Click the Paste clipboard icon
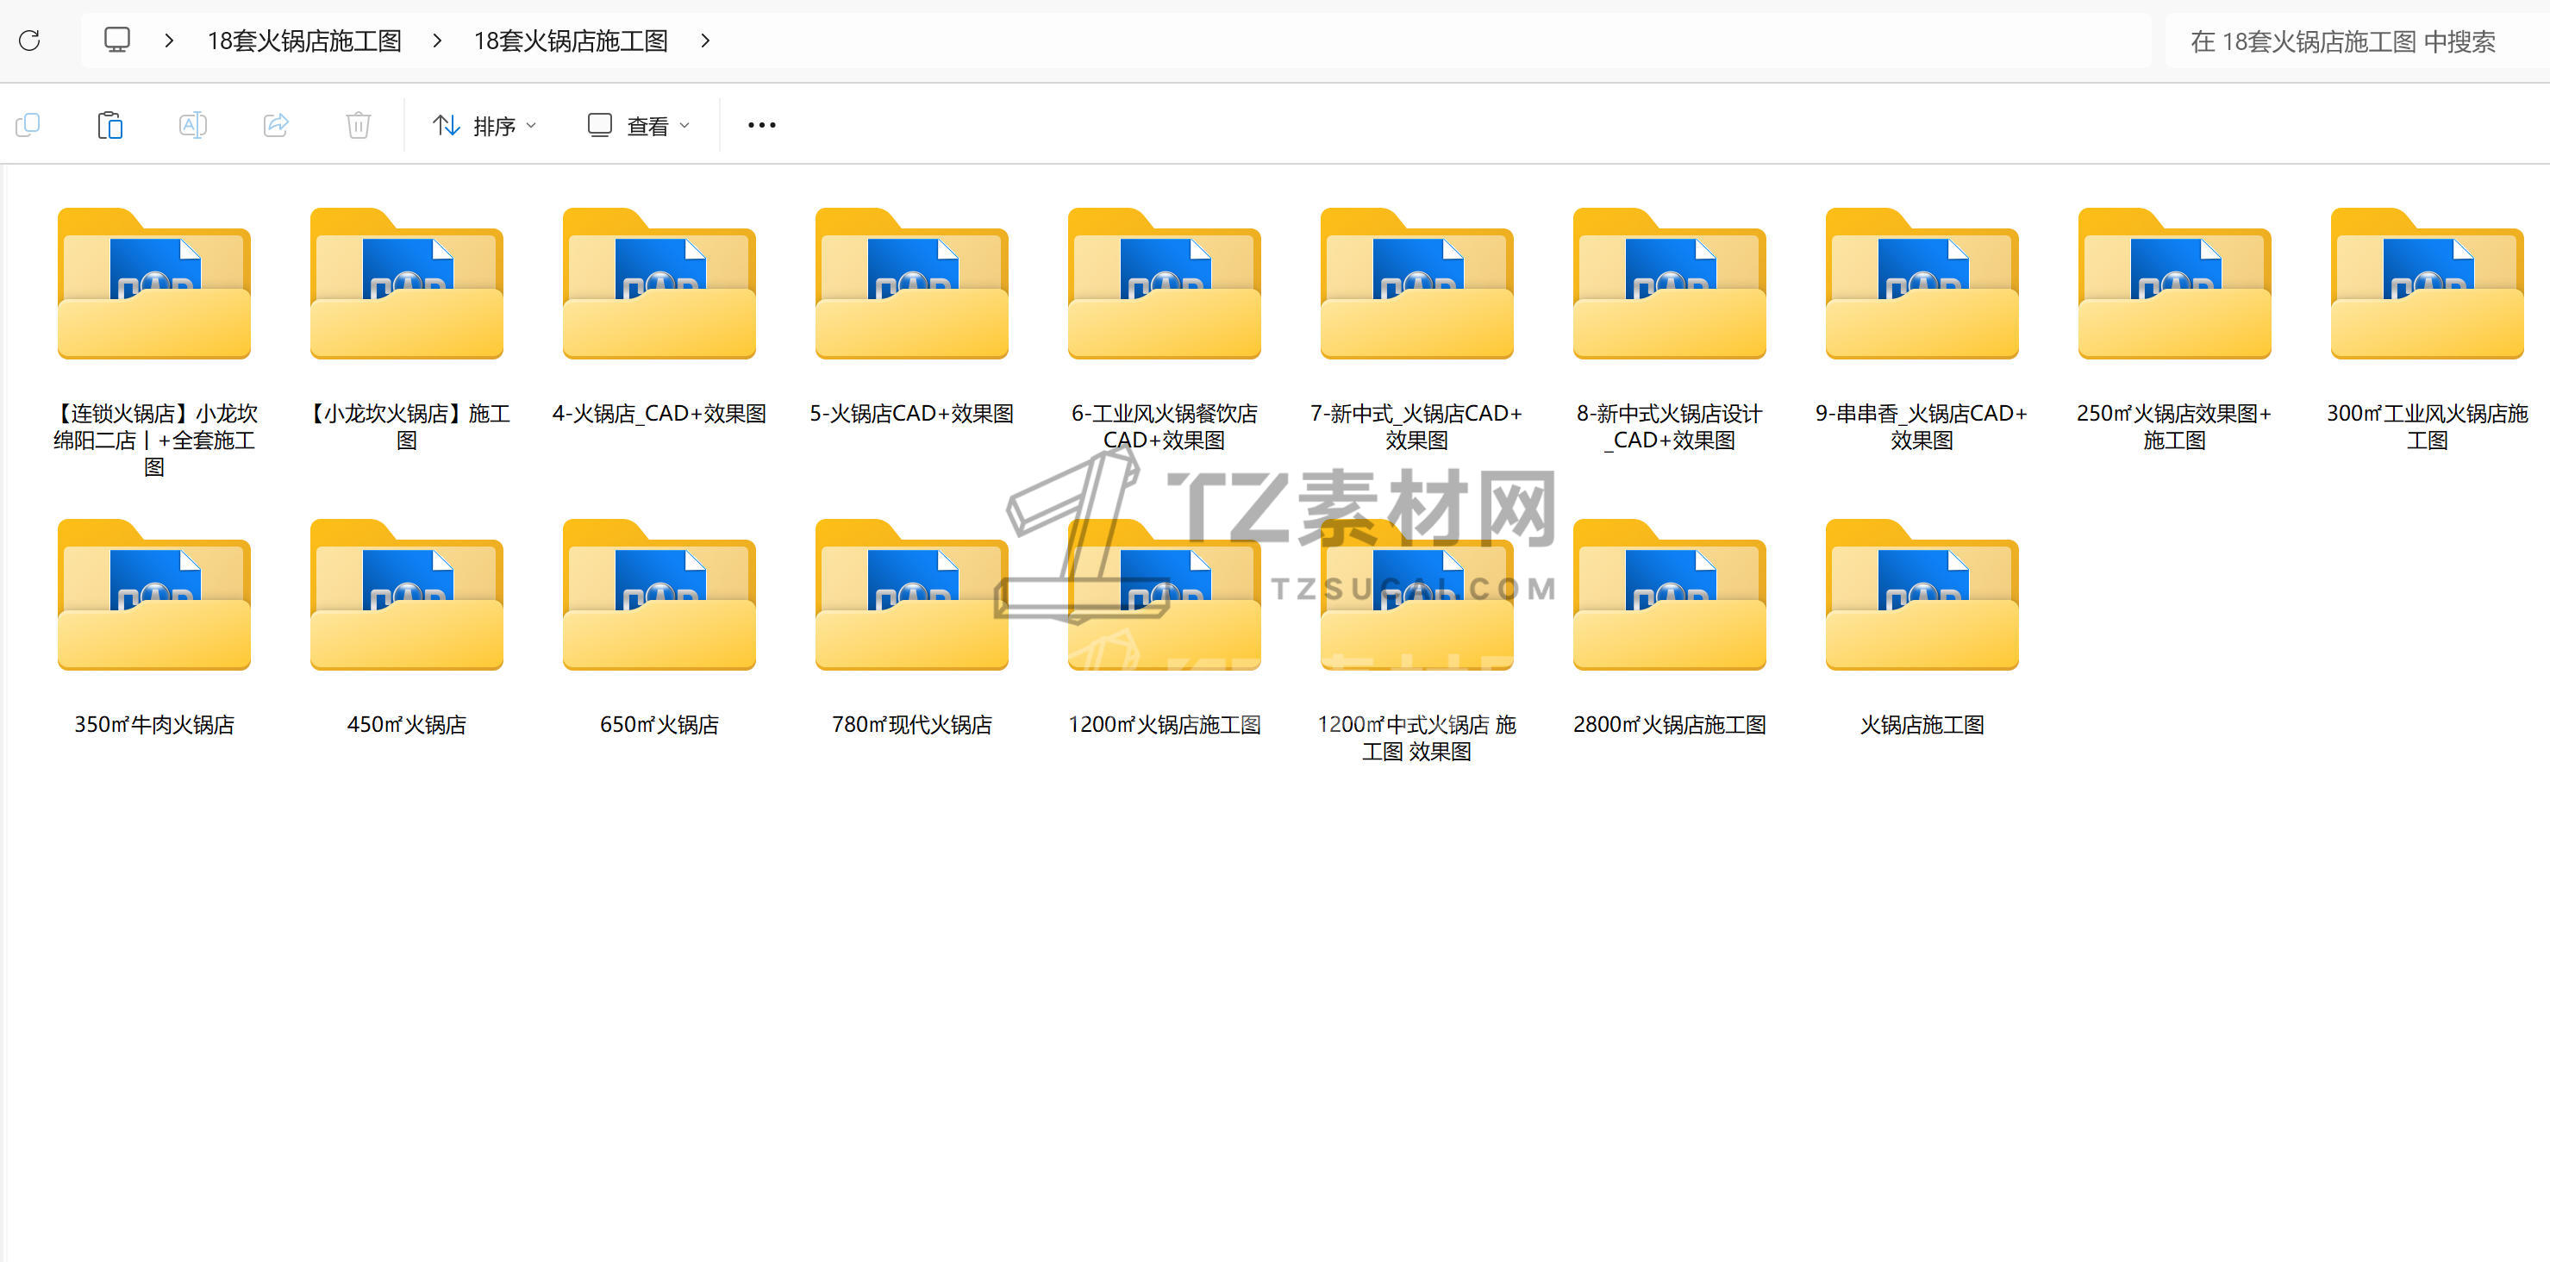 [109, 126]
